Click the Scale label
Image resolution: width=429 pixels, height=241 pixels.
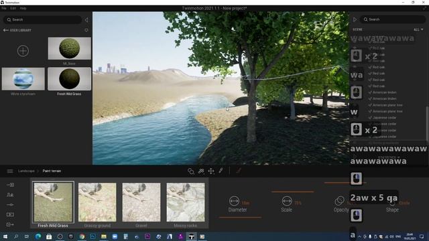pos(286,210)
